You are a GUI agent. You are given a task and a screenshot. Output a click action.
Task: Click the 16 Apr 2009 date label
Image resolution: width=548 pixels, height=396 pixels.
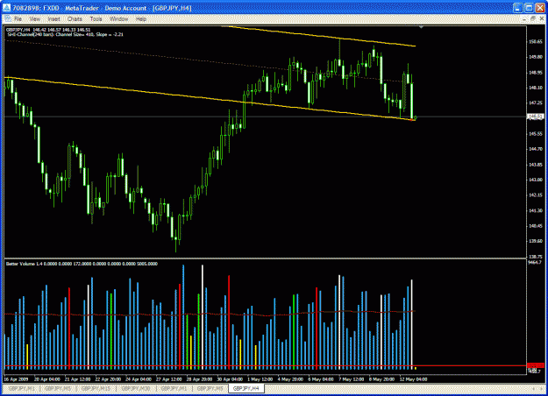[16, 379]
